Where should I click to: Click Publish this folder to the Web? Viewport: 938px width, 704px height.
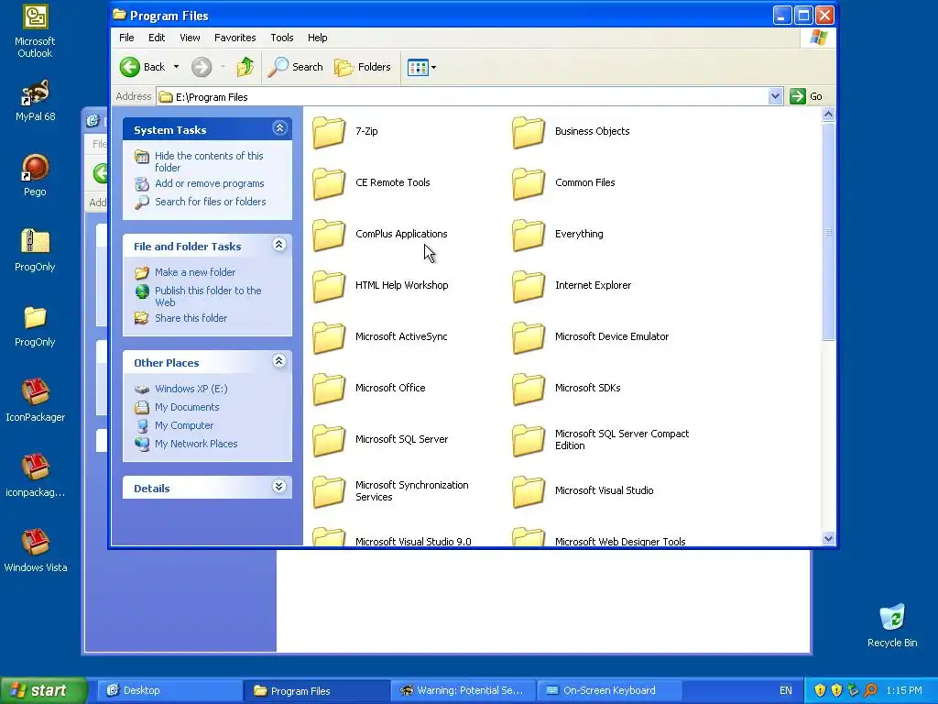[x=208, y=296]
